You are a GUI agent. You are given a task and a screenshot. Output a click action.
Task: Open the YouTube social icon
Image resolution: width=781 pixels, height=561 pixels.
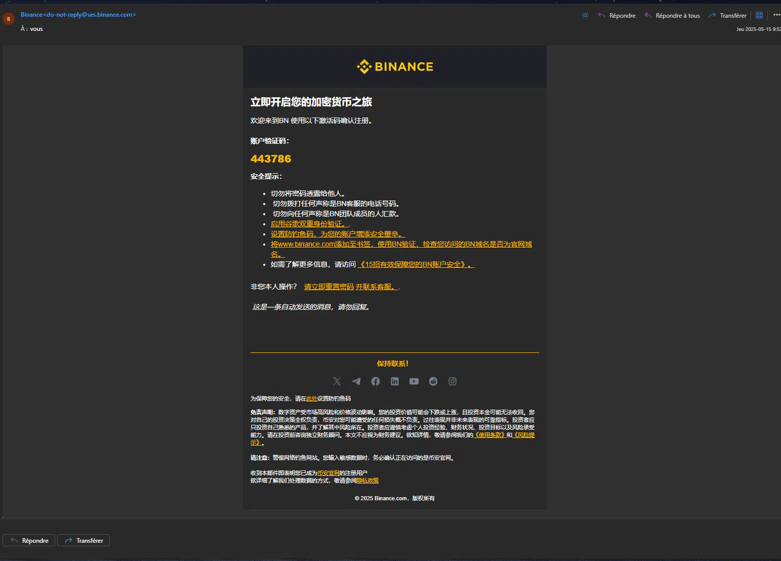pyautogui.click(x=414, y=381)
